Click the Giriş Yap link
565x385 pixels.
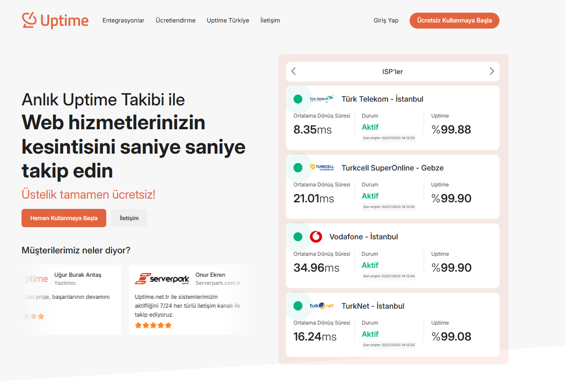[386, 21]
